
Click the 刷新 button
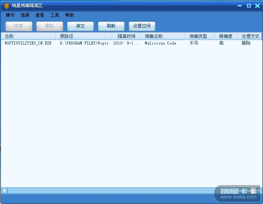(x=111, y=26)
